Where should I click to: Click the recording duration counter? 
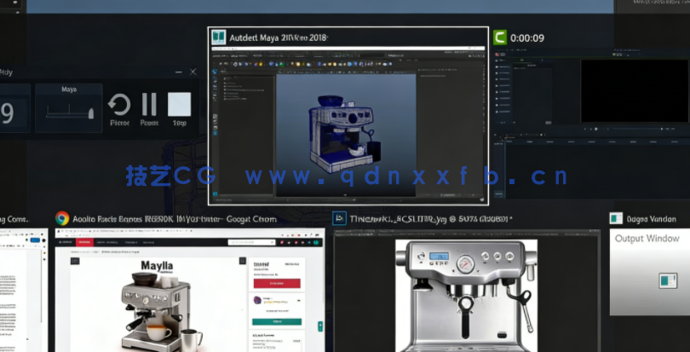click(x=9, y=113)
